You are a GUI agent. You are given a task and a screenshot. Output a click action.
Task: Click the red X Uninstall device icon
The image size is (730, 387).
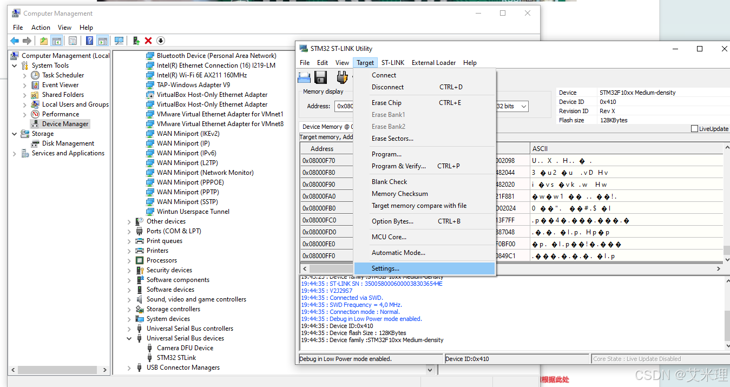[x=148, y=41]
